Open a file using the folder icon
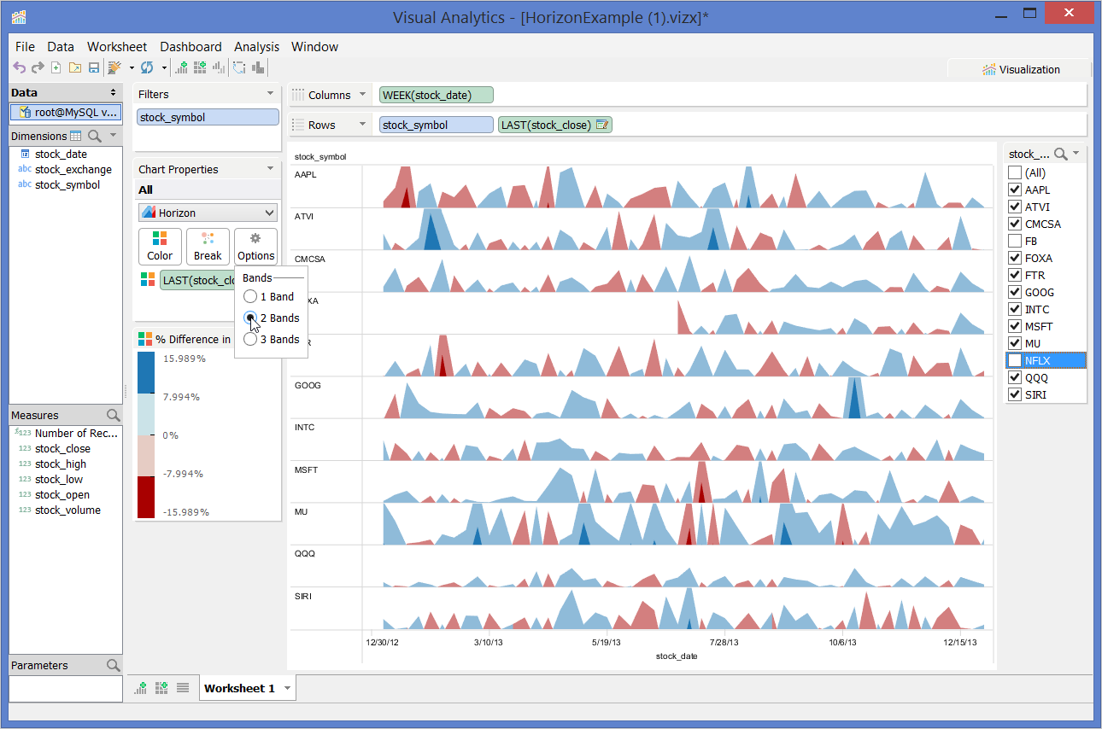Screen dimensions: 1102x729 point(75,68)
